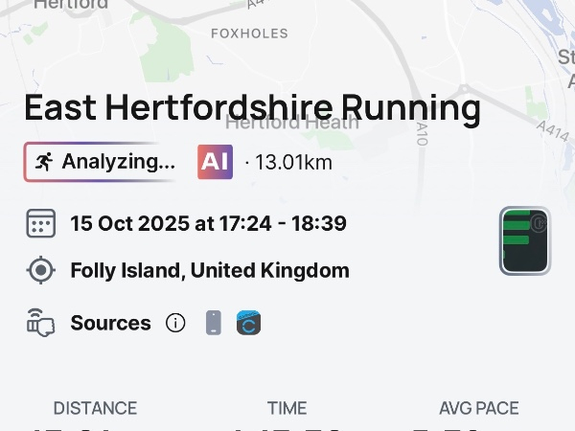This screenshot has width=575, height=431.
Task: Click the Sources devices icon
Action: [41, 323]
